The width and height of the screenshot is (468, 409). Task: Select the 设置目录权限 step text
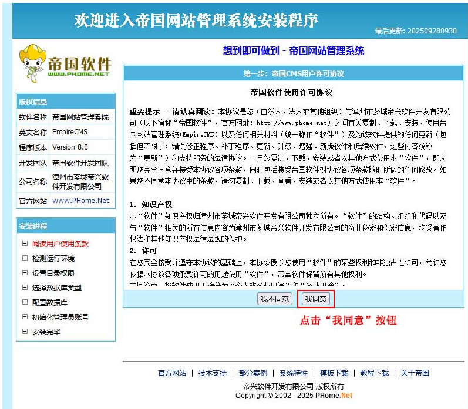click(53, 273)
